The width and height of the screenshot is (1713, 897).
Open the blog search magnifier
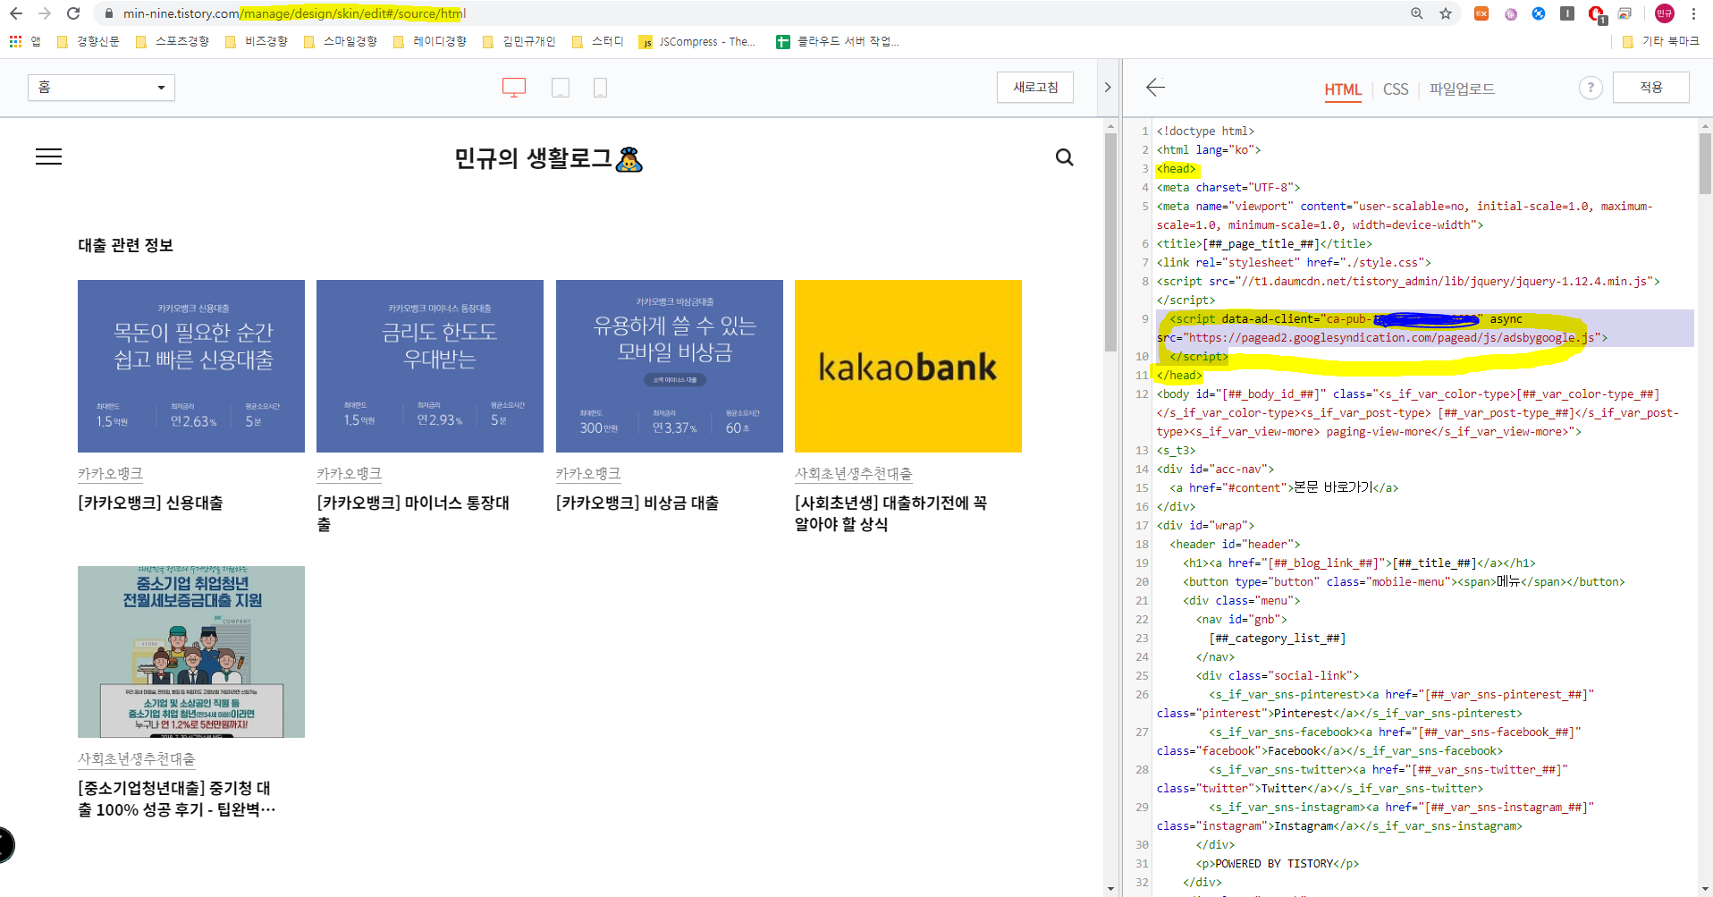[x=1064, y=157]
